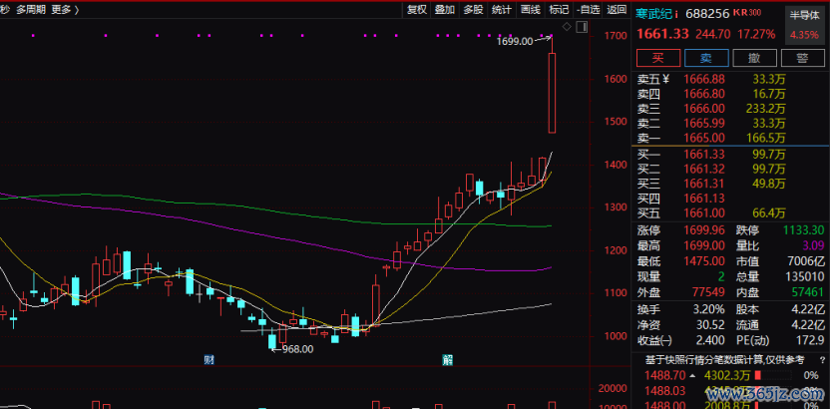This screenshot has width=830, height=409.
Task: Select the 1488.70 price distribution row
Action: coord(730,376)
